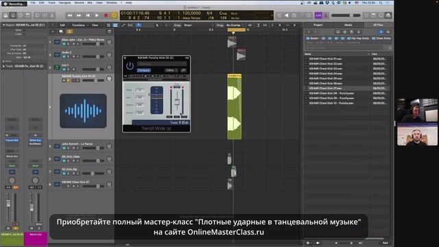
Task: Open the Functions dropdown in tracks area
Action: click(80, 25)
